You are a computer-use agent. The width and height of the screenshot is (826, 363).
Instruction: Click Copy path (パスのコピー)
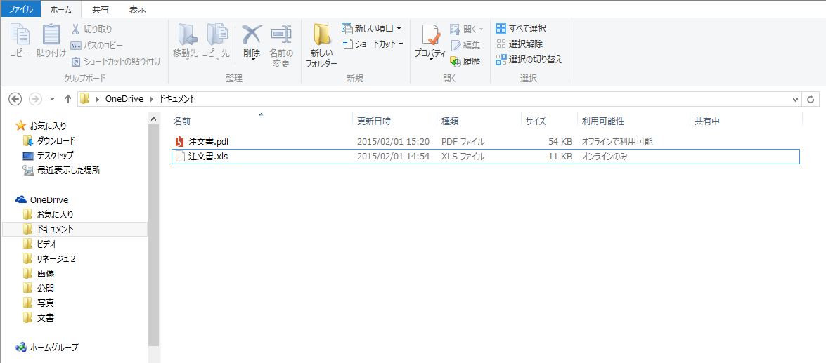click(x=97, y=45)
